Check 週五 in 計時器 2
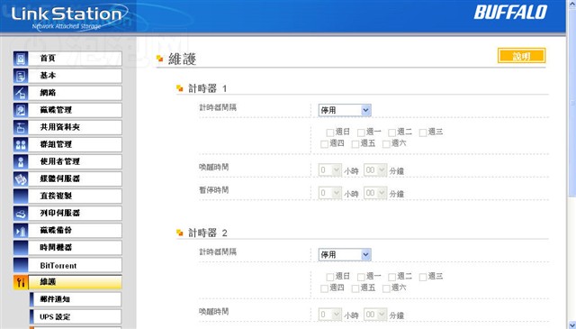This screenshot has width=576, height=329. [x=355, y=288]
